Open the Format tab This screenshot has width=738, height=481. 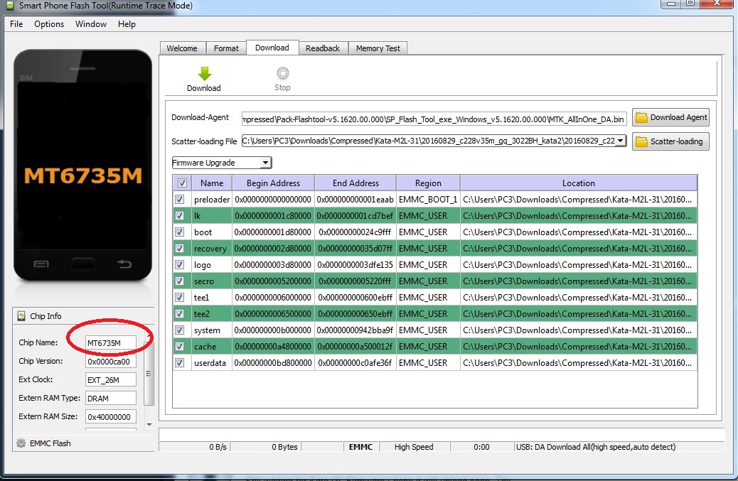[226, 48]
